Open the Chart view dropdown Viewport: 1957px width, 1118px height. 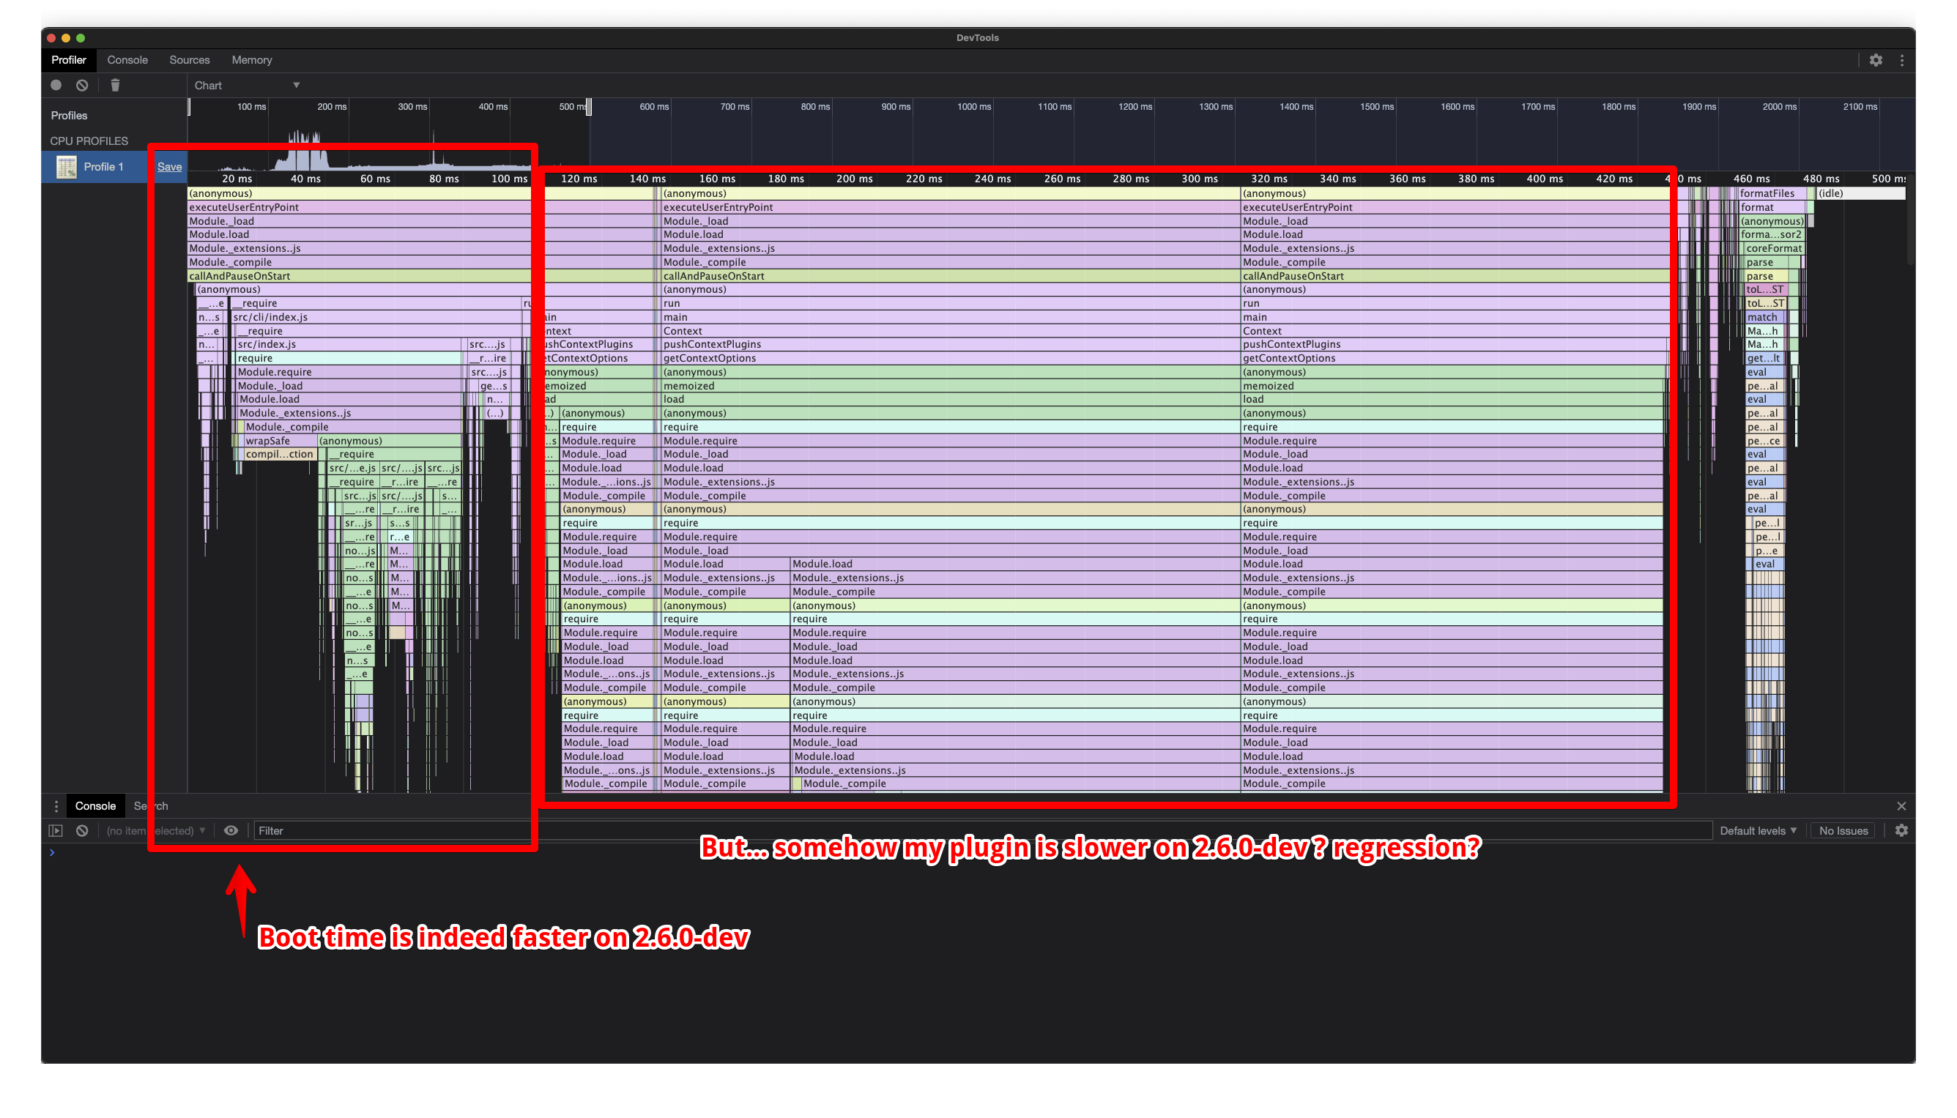coord(246,85)
